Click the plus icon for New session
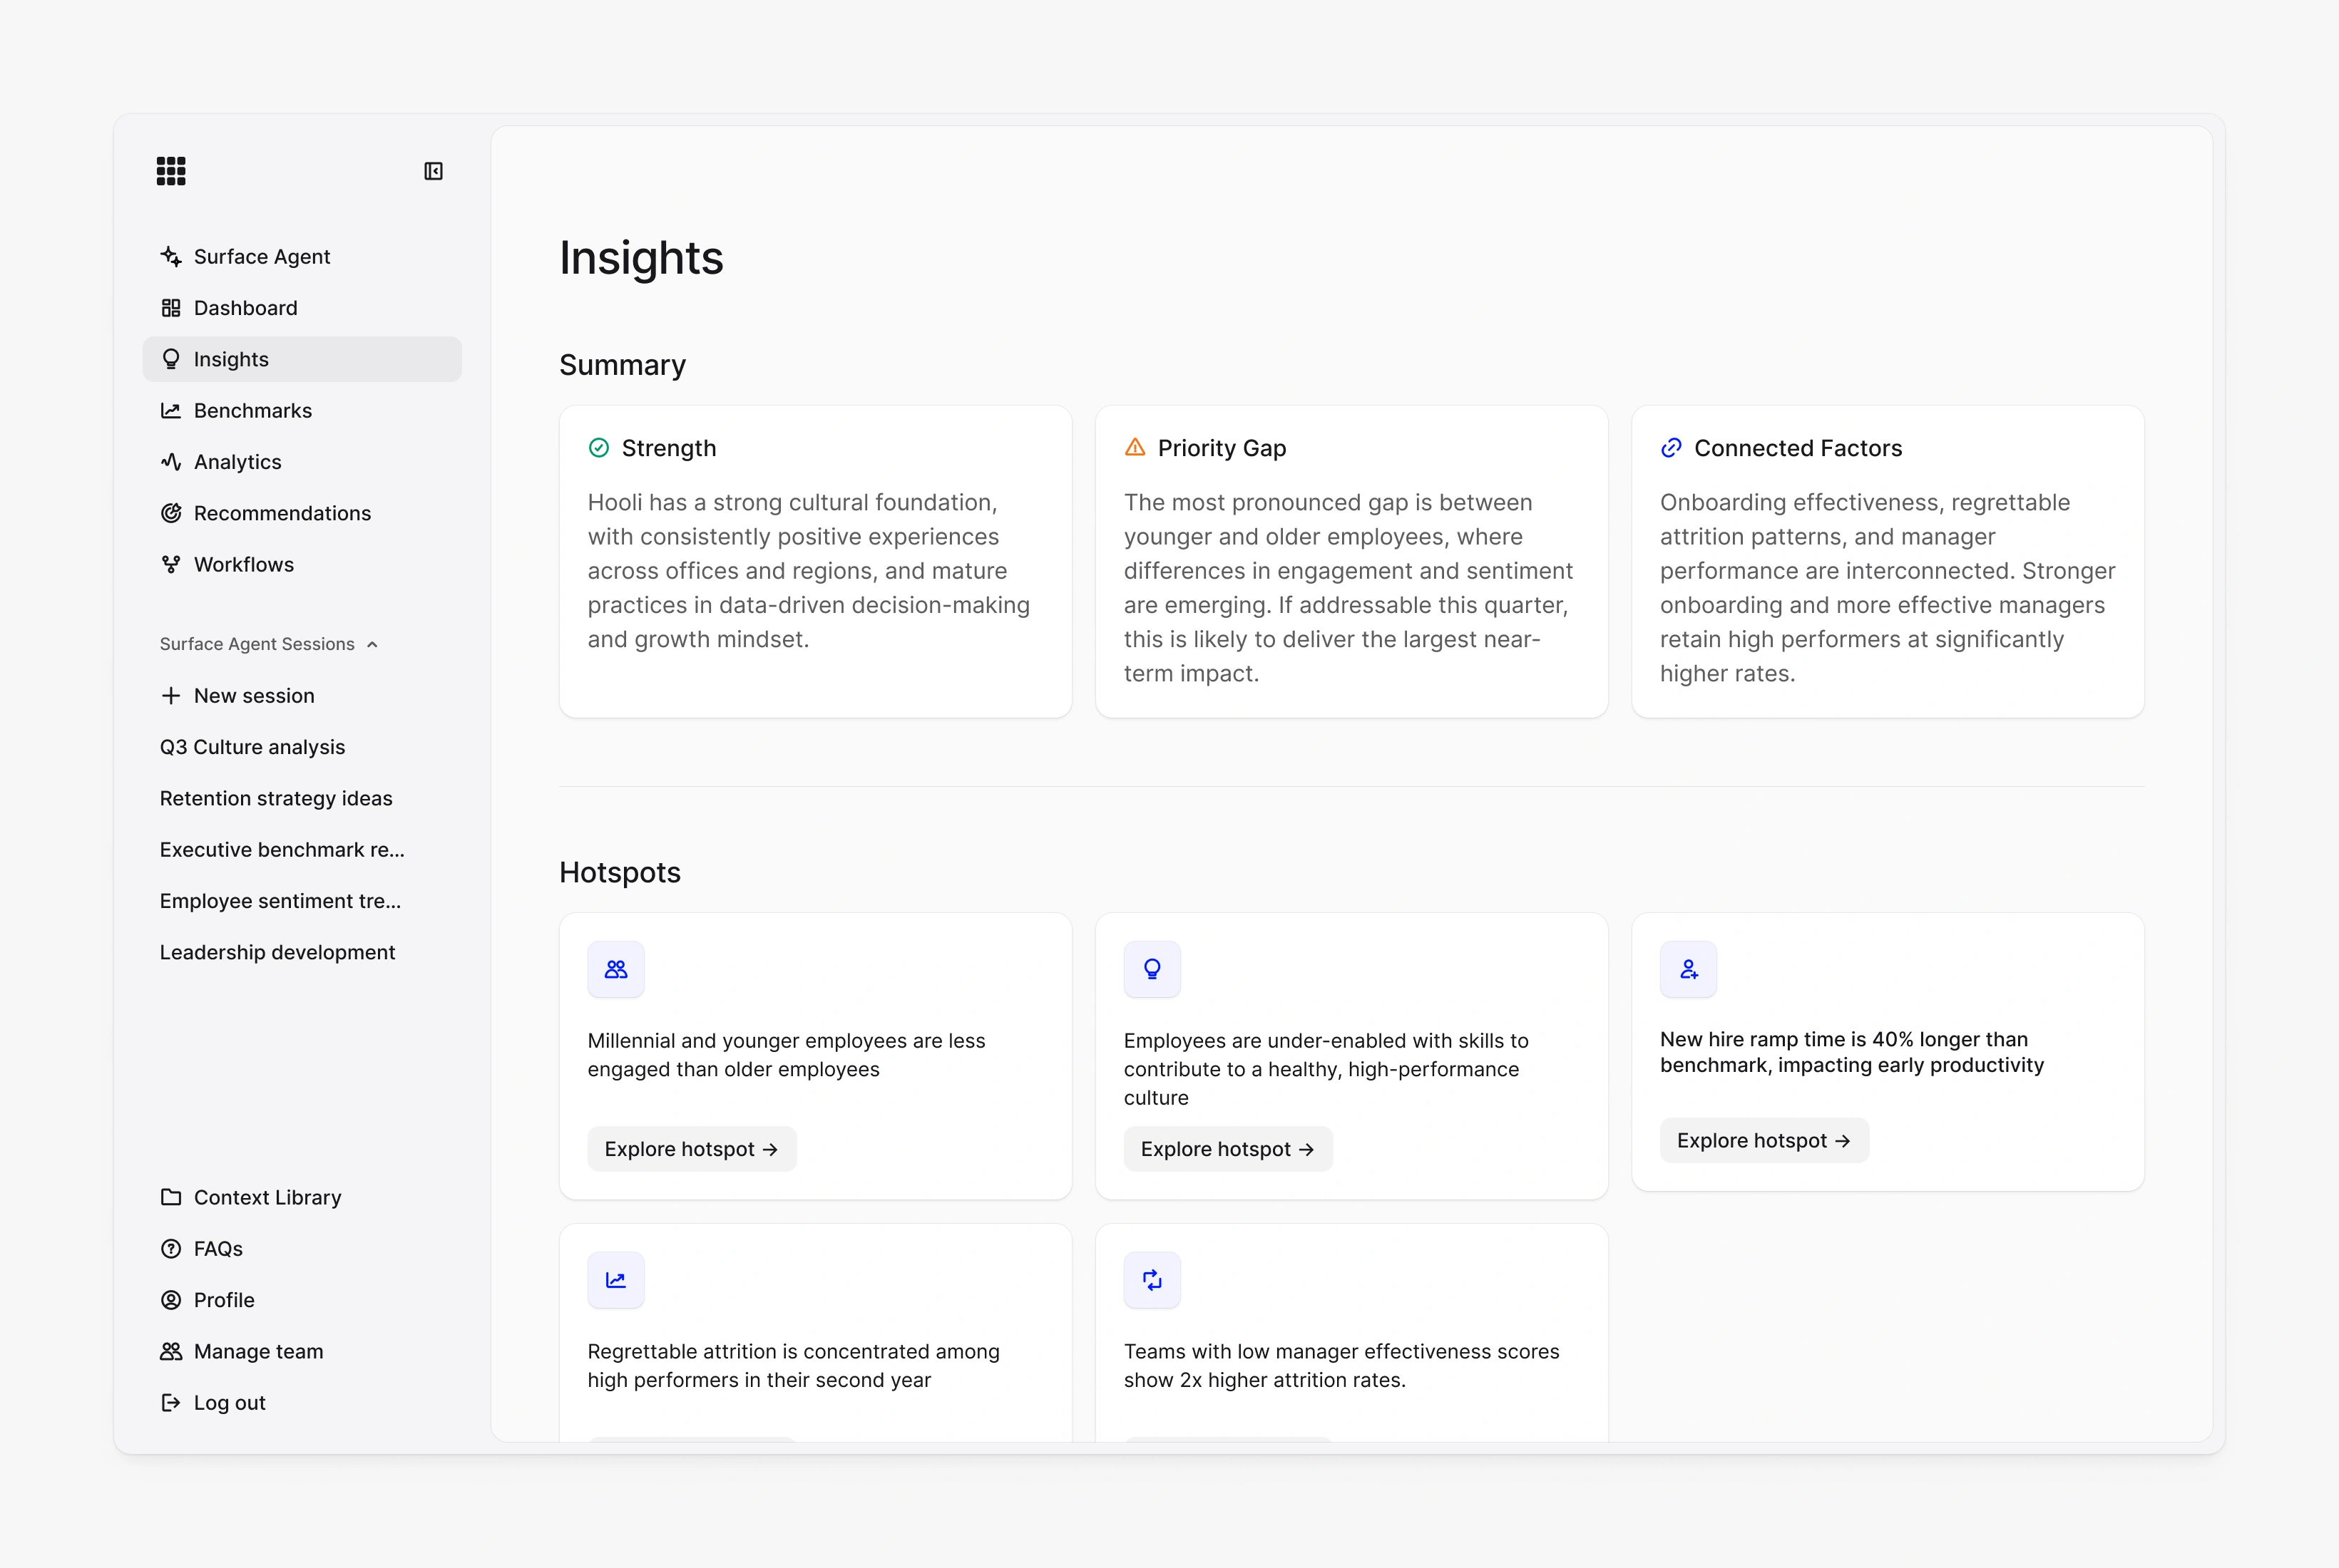Image resolution: width=2339 pixels, height=1568 pixels. click(x=171, y=696)
